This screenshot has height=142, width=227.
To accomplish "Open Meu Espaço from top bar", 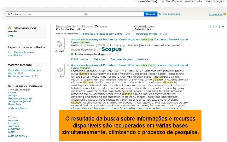I will click(174, 1).
